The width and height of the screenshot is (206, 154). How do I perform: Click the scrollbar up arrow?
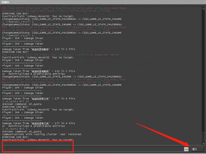(203, 8)
